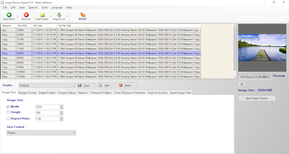Open the File menu

tap(5, 7)
